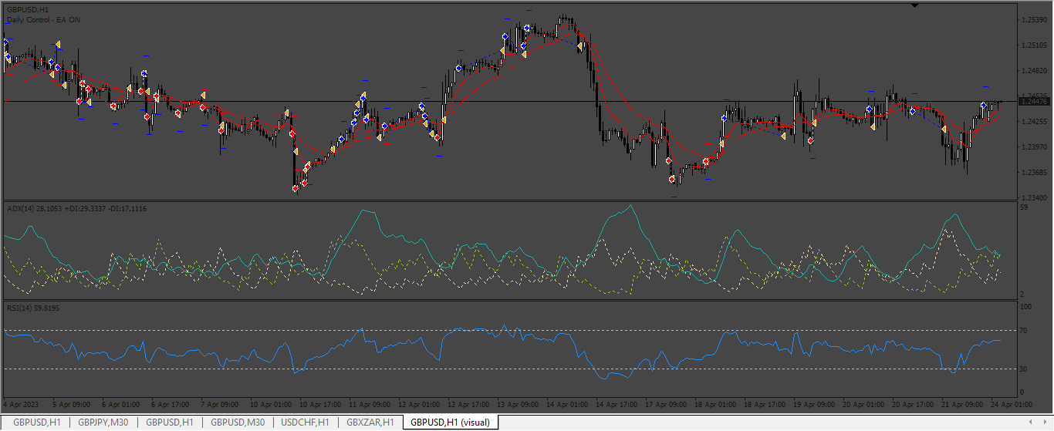Select the red sell arrow at the lowest chart low

coord(296,187)
